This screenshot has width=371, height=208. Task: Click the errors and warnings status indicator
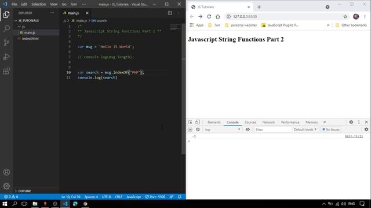[x=11, y=196]
